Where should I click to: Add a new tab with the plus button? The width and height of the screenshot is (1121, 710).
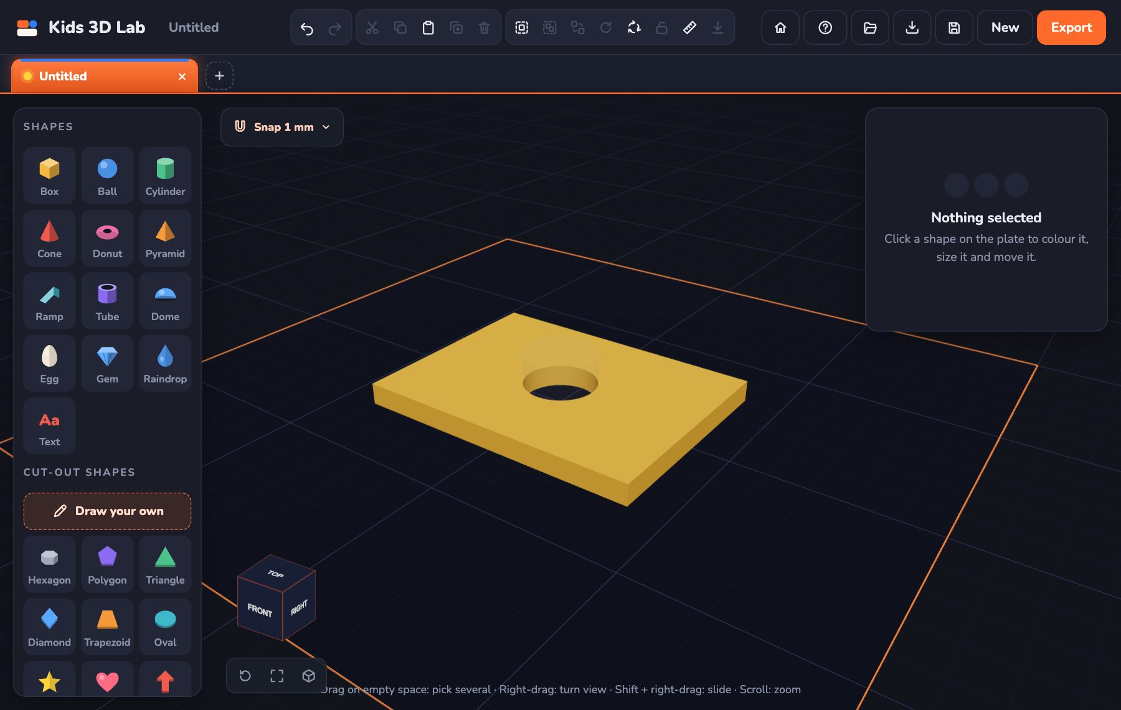point(219,76)
